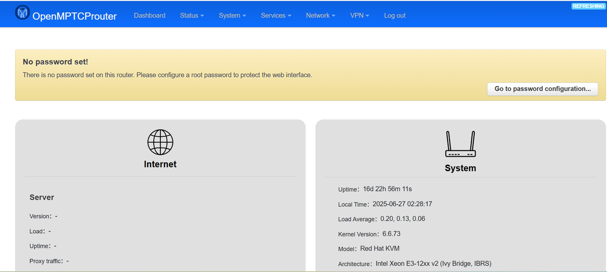
Task: Select the No password set! heading
Action: (x=55, y=62)
